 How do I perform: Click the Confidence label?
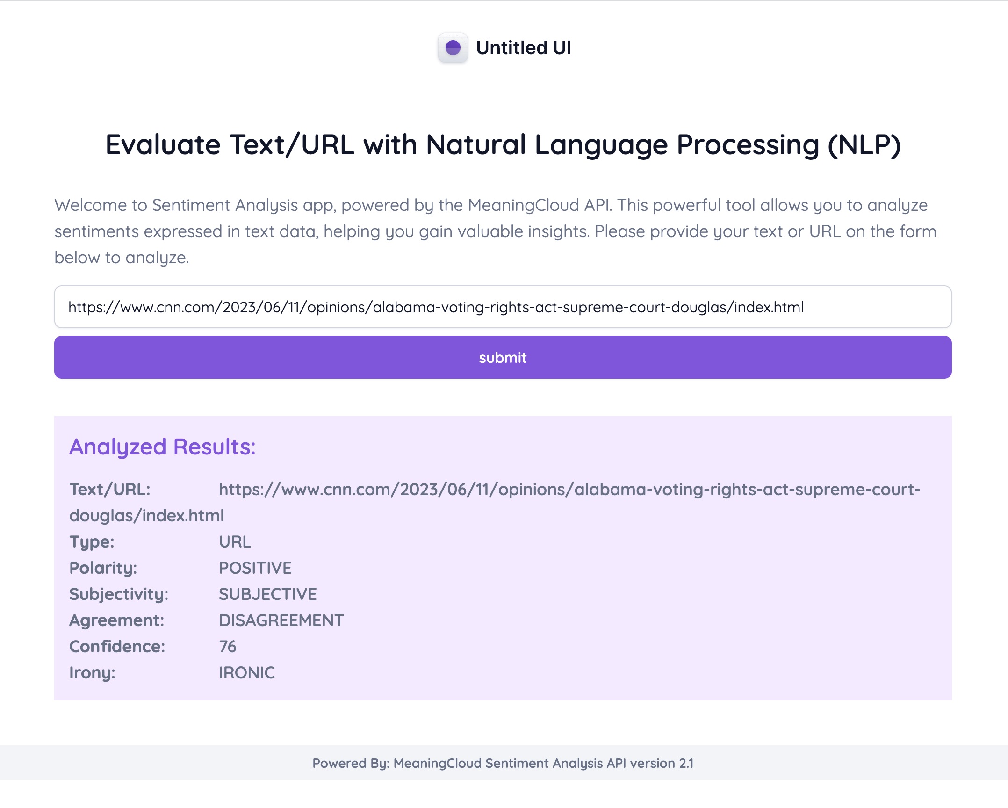[x=117, y=646]
